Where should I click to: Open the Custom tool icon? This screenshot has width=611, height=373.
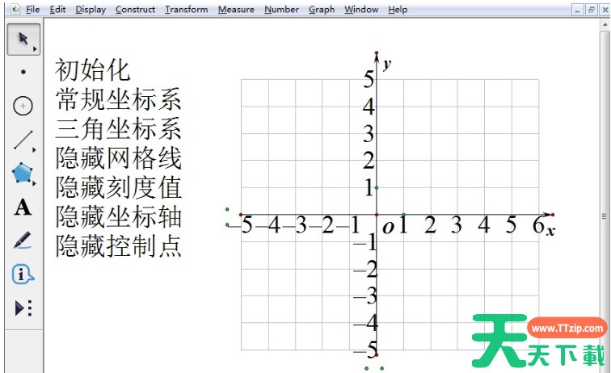(x=23, y=308)
